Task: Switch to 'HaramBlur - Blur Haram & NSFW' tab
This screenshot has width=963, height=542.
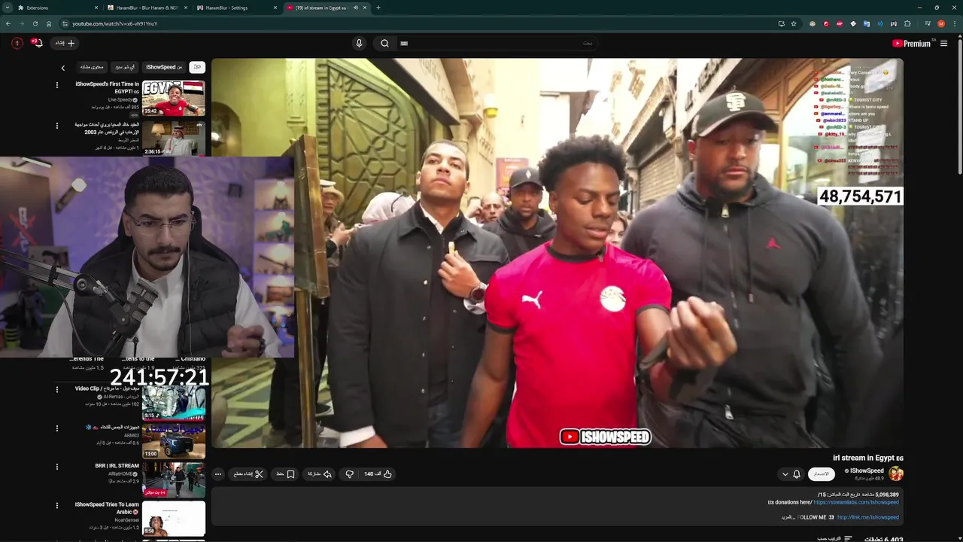Action: point(147,8)
